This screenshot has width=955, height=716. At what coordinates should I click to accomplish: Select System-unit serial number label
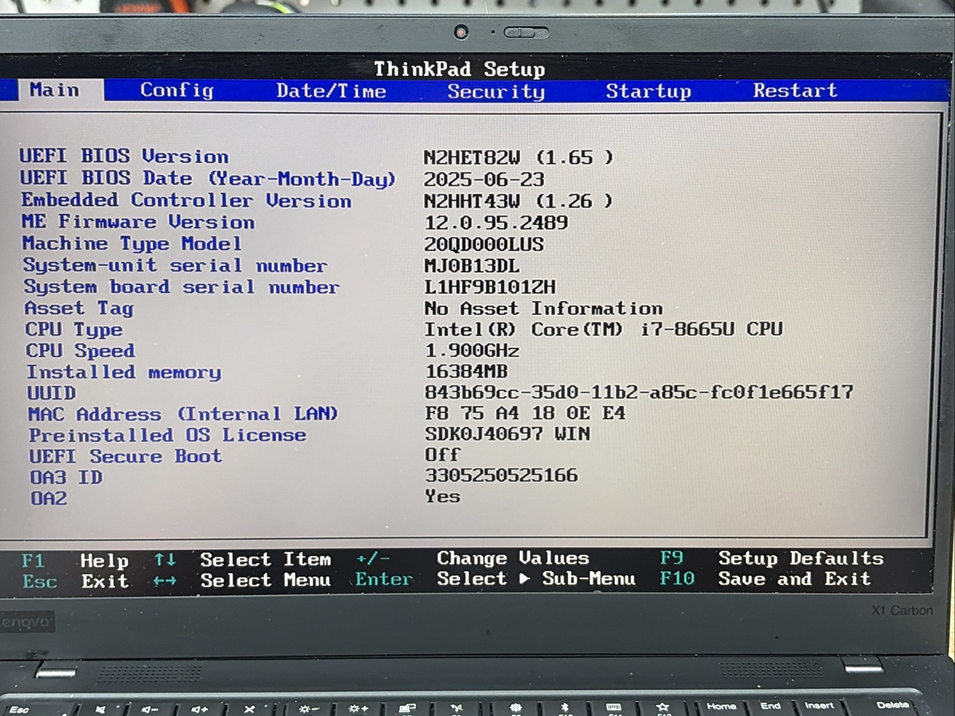click(175, 265)
